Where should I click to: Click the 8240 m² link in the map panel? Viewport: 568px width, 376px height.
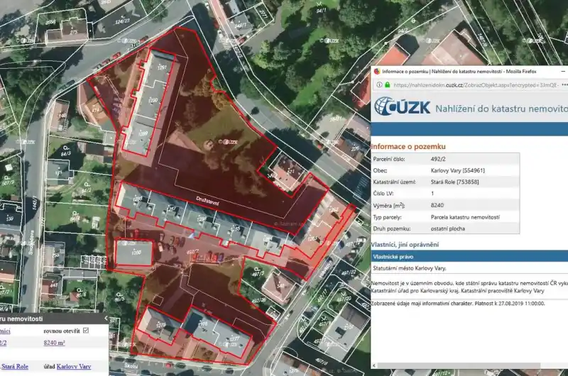click(55, 343)
